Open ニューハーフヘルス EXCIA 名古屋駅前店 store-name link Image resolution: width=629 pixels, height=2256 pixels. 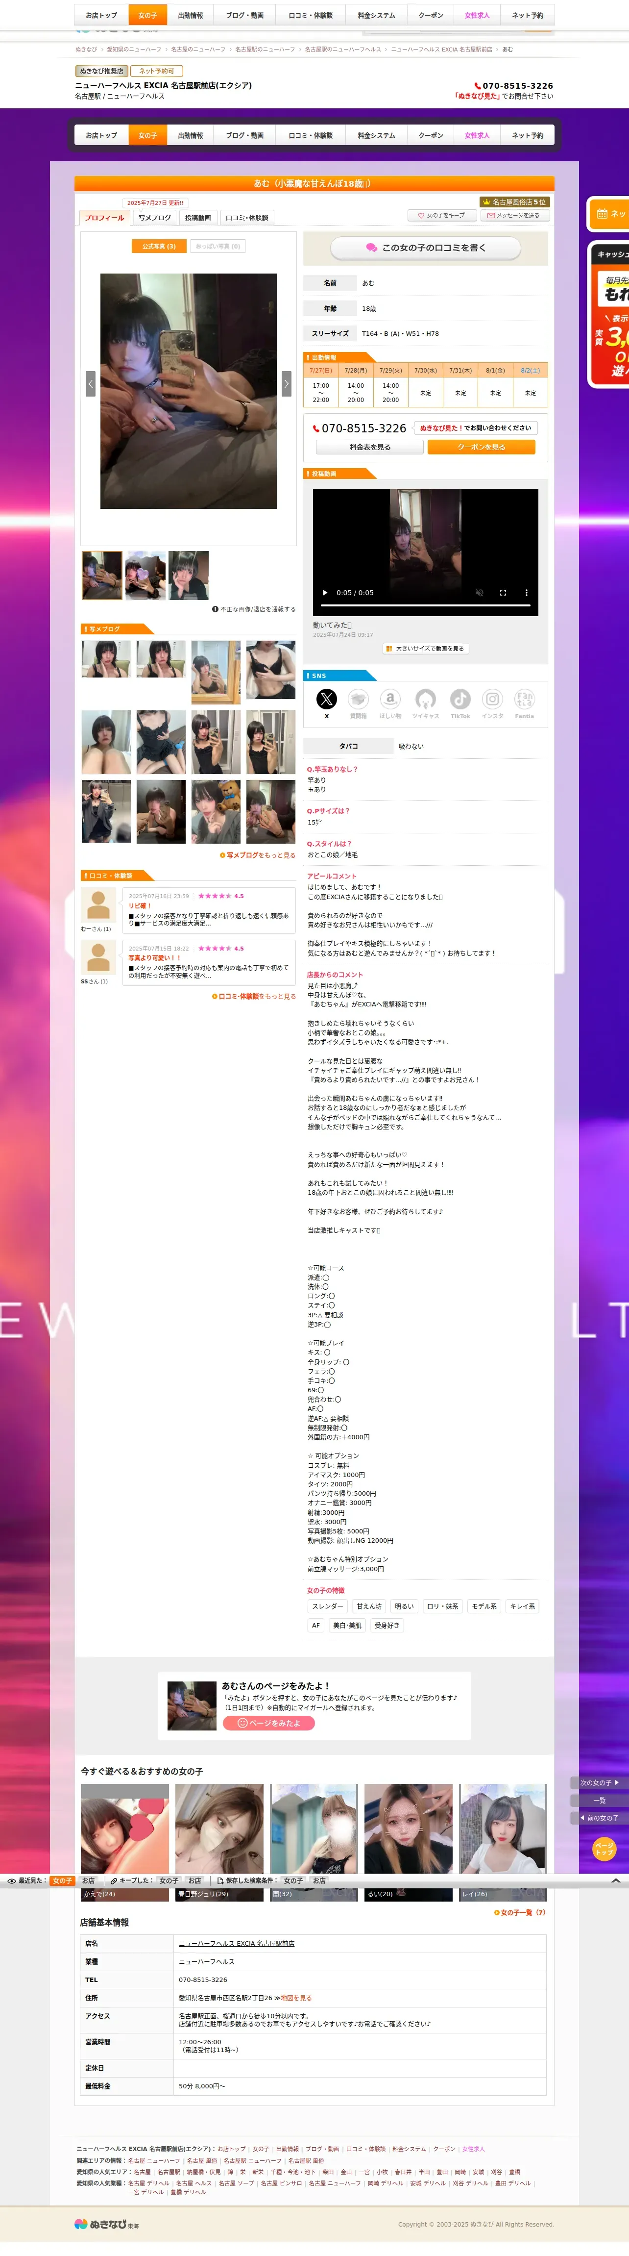tap(236, 1943)
